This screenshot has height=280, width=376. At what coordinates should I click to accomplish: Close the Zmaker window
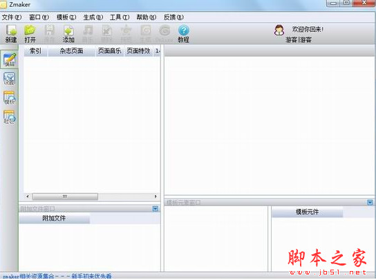364,3
